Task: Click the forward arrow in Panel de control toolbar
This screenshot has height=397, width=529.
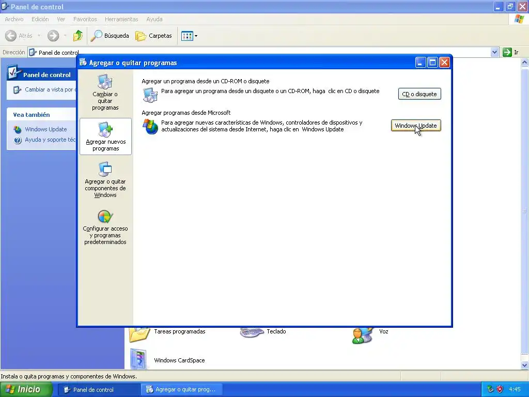Action: coord(53,36)
